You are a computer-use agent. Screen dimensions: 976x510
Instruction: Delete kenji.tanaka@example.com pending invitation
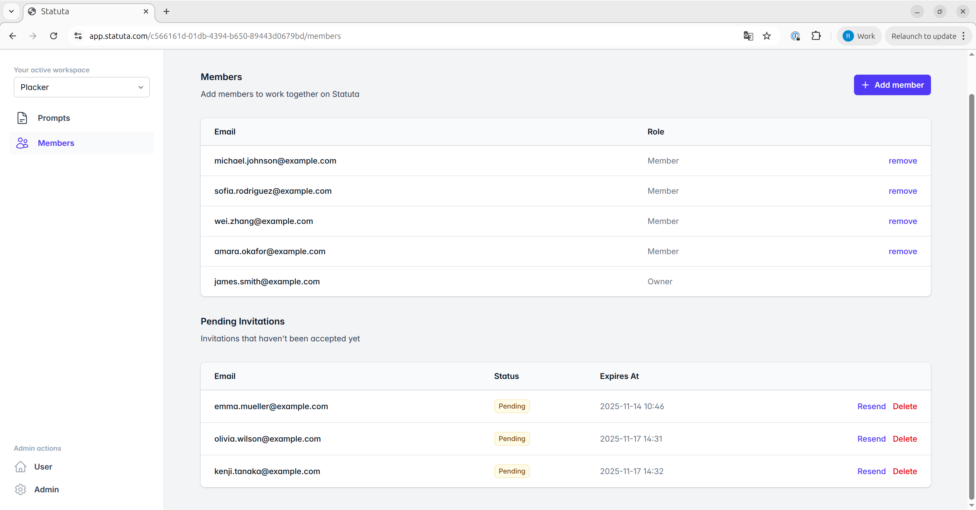[904, 471]
